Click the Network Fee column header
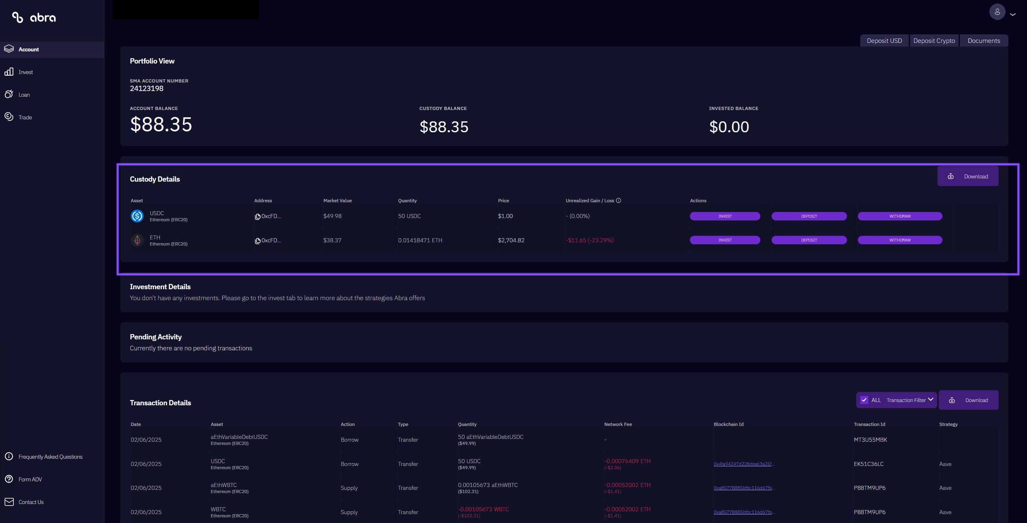1027x523 pixels. click(x=618, y=424)
